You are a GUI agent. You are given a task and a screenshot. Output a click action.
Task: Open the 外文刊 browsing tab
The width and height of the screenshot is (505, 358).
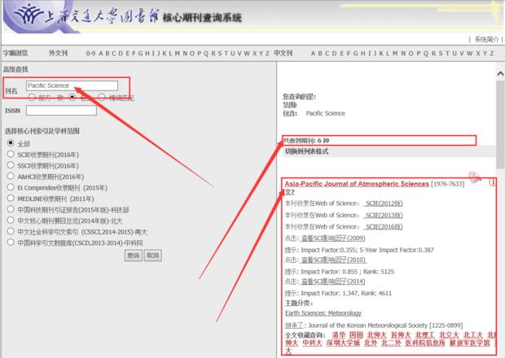tap(58, 53)
